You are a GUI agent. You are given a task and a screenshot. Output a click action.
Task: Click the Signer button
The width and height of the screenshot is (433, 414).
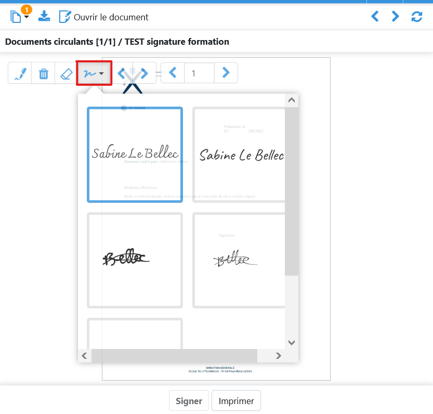pos(189,401)
